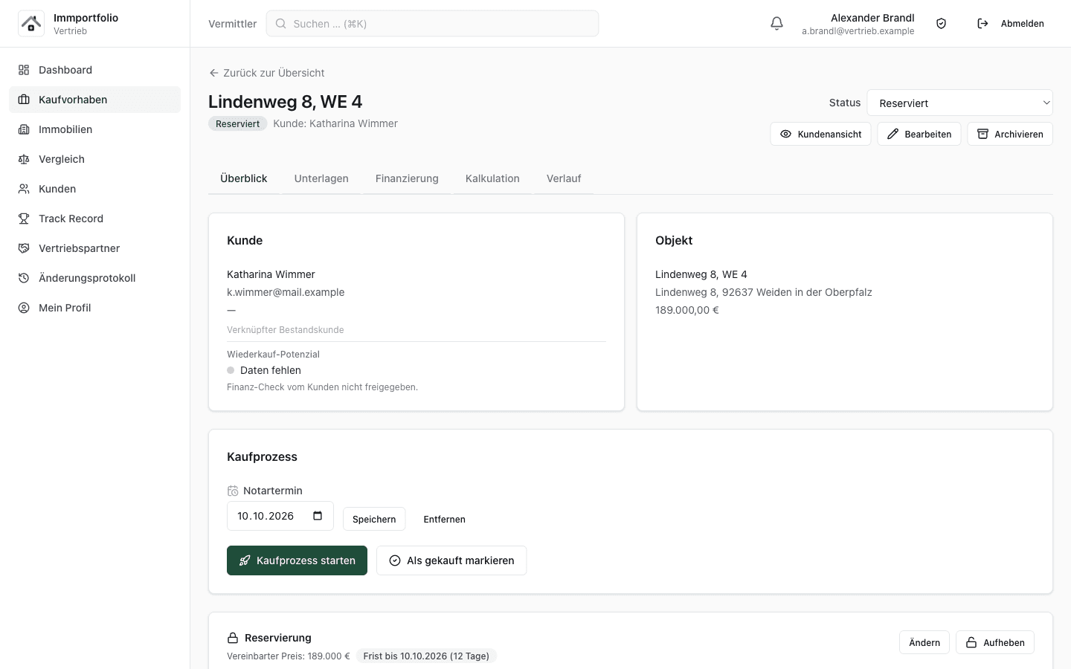Viewport: 1071px width, 669px height.
Task: Open Mein Profil in sidebar
Action: [x=94, y=308]
